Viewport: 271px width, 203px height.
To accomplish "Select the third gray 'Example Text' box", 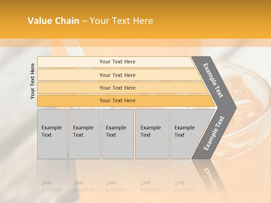I will tap(117, 134).
